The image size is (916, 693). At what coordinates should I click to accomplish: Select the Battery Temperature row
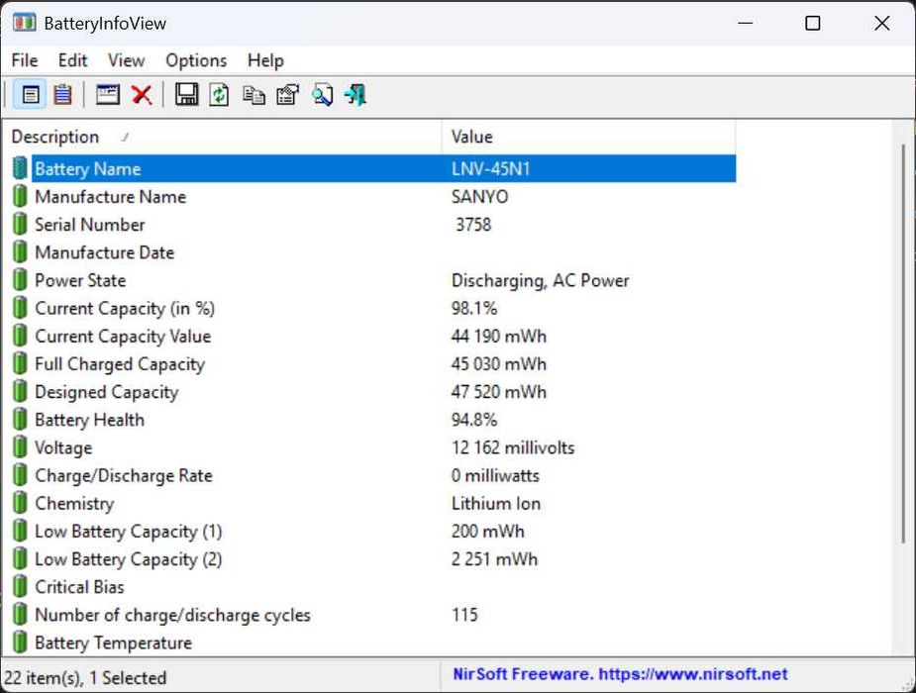373,643
